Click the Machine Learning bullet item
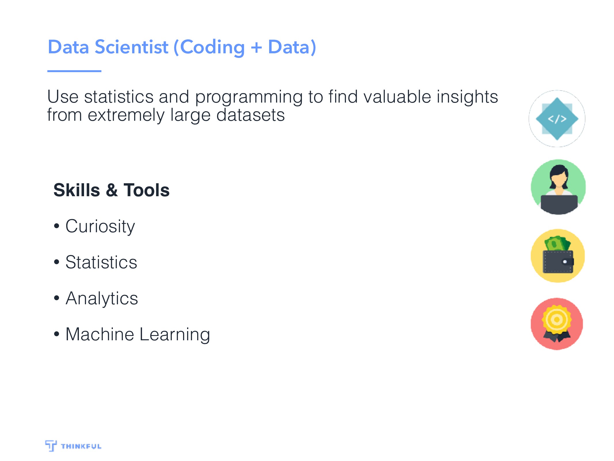 tap(132, 335)
